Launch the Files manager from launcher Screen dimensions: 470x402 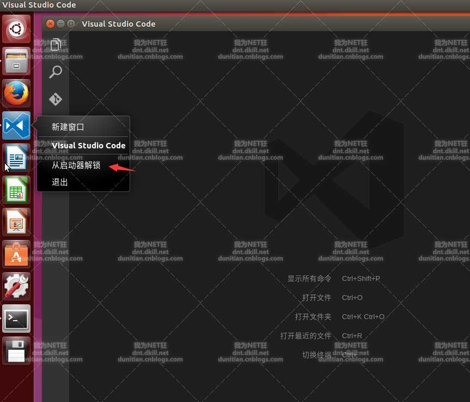coord(16,61)
